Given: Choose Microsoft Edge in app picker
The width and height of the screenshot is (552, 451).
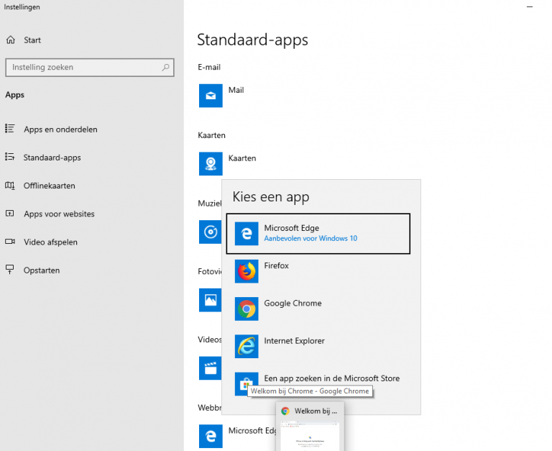Looking at the screenshot, I should 318,234.
